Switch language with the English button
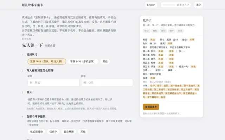 [151, 5]
